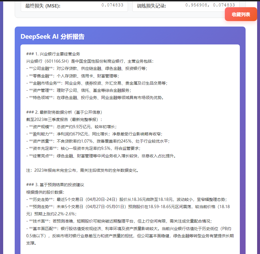This screenshot has width=260, height=254.
Task: Click the note starting 注:2023年报
Action: point(82,170)
